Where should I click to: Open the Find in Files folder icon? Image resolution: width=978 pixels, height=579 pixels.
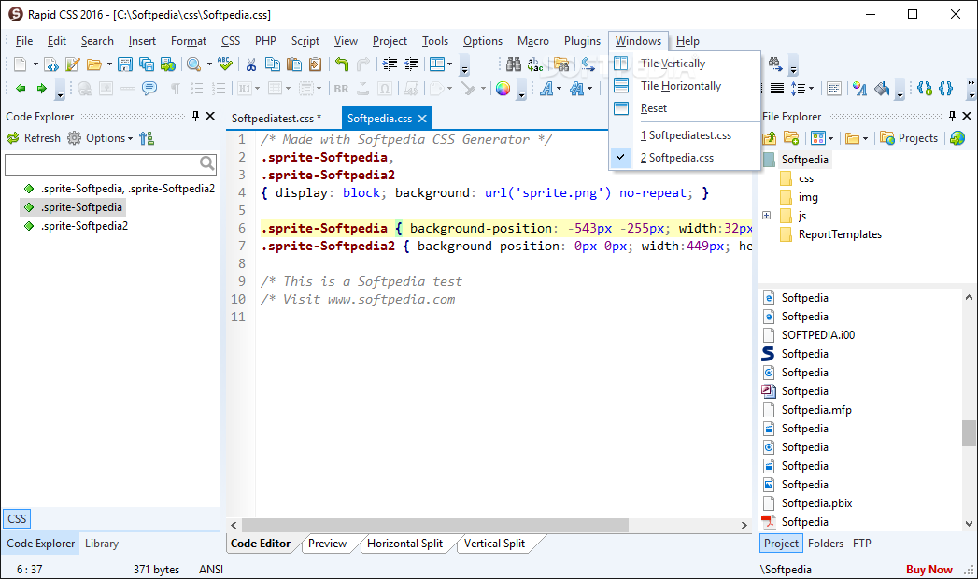tap(560, 64)
